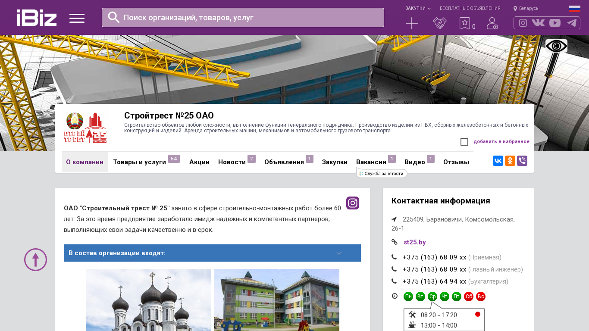Open iBiz VK page from header
This screenshot has height=331, width=589.
538,23
